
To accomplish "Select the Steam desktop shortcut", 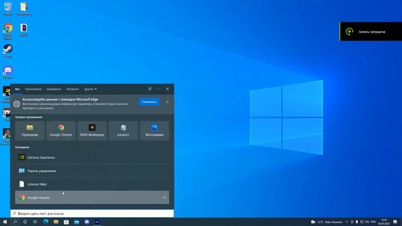I will [8, 51].
